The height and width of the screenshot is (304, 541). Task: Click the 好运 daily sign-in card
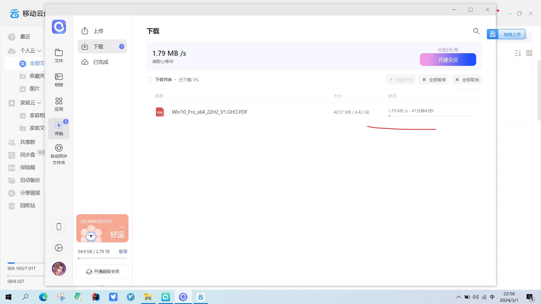pyautogui.click(x=102, y=228)
